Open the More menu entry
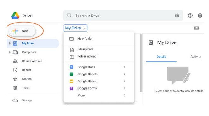 pos(99,95)
